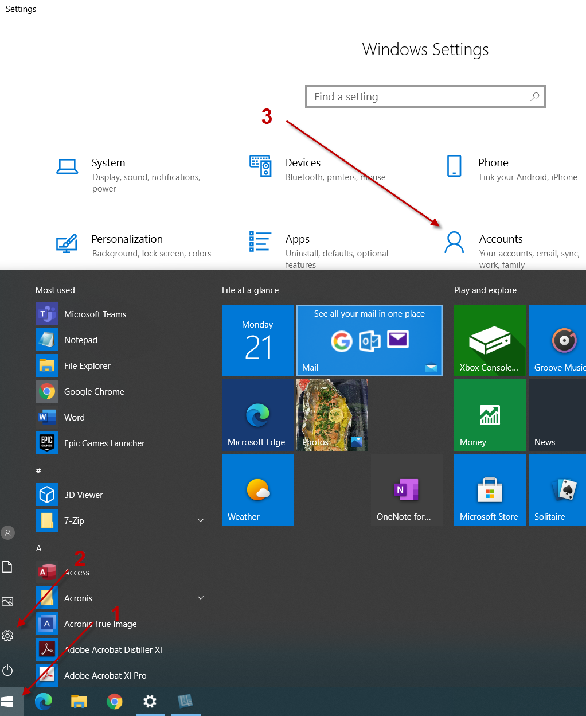Viewport: 586px width, 716px height.
Task: Open the News tile
Action: tap(557, 415)
